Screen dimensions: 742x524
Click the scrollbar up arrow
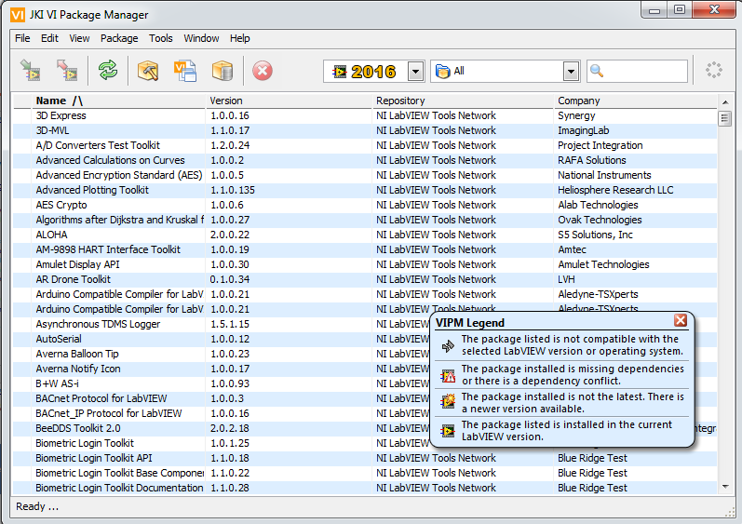click(x=725, y=101)
